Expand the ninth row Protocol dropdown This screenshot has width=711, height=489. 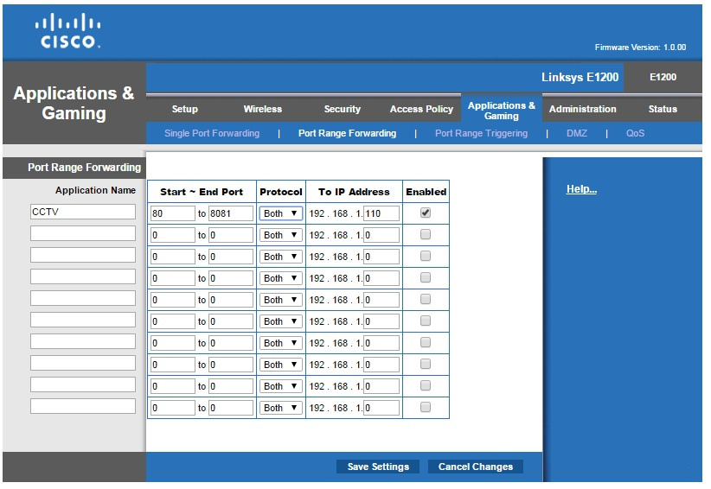[x=281, y=386]
